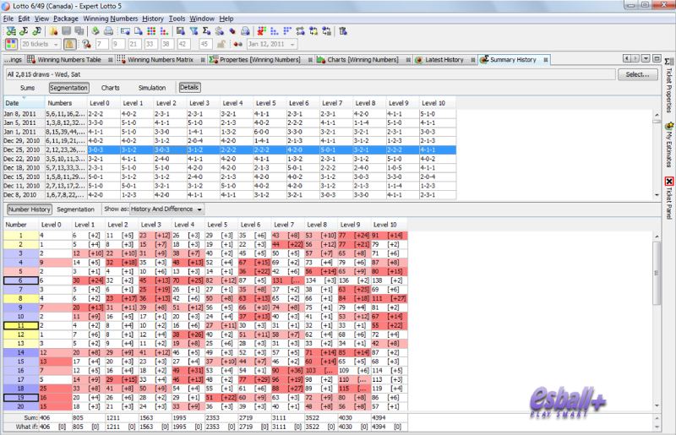
Task: Toggle the upper Segmentation view button
Action: tap(69, 88)
